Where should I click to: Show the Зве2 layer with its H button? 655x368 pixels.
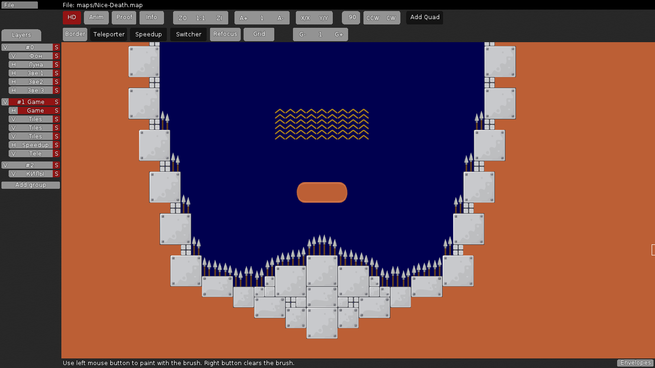[13, 82]
